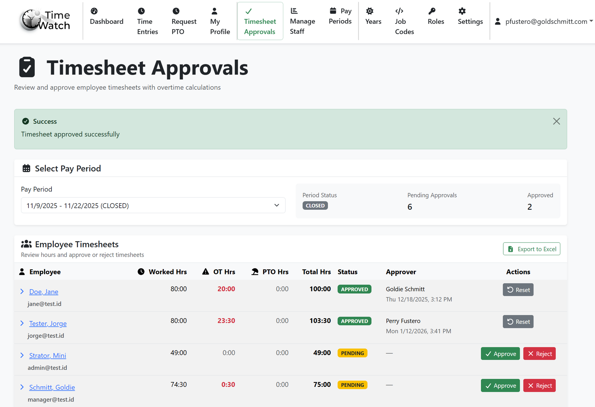Expand the Strator, Mini row chevron
This screenshot has width=595, height=407.
click(22, 355)
